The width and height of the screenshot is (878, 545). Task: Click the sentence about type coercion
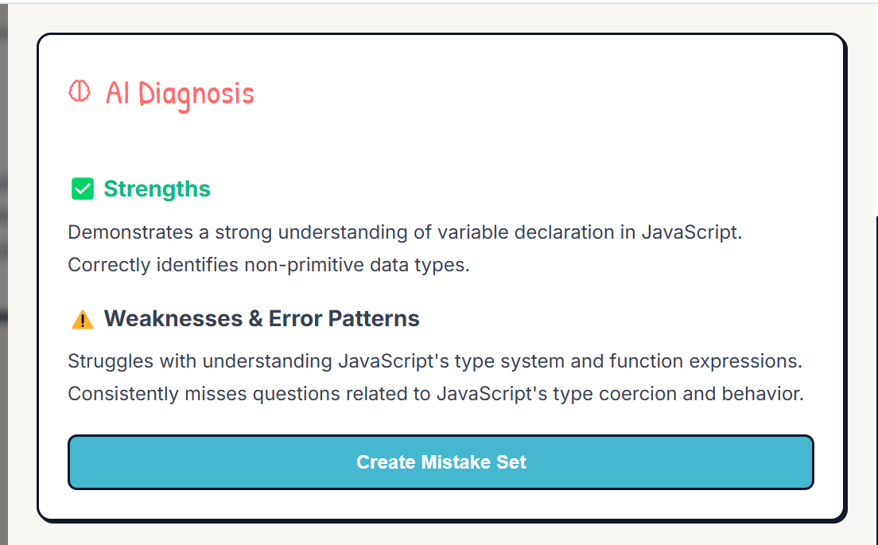(436, 393)
